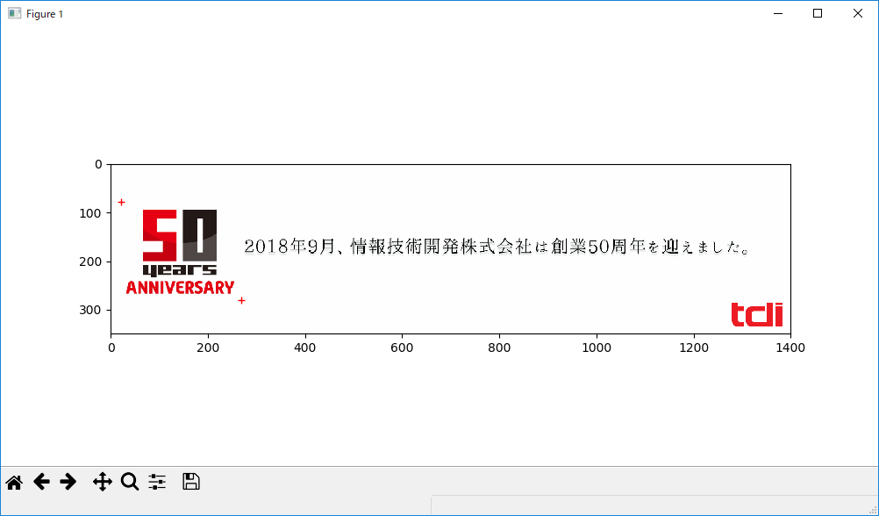This screenshot has width=879, height=516.
Task: Close the Figure 1 window
Action: tap(858, 14)
